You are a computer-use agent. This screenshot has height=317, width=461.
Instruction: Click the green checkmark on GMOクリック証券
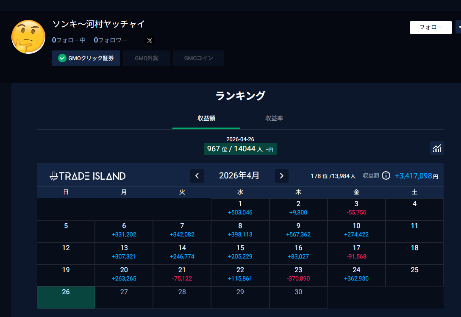coord(62,58)
